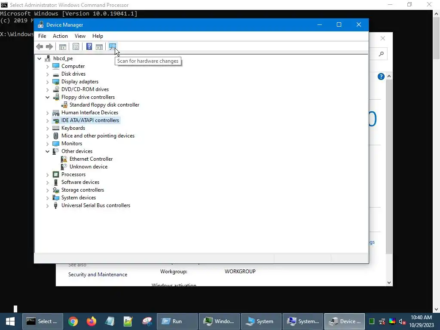Click the blue help icon in System window
This screenshot has height=330, width=440.
click(381, 76)
